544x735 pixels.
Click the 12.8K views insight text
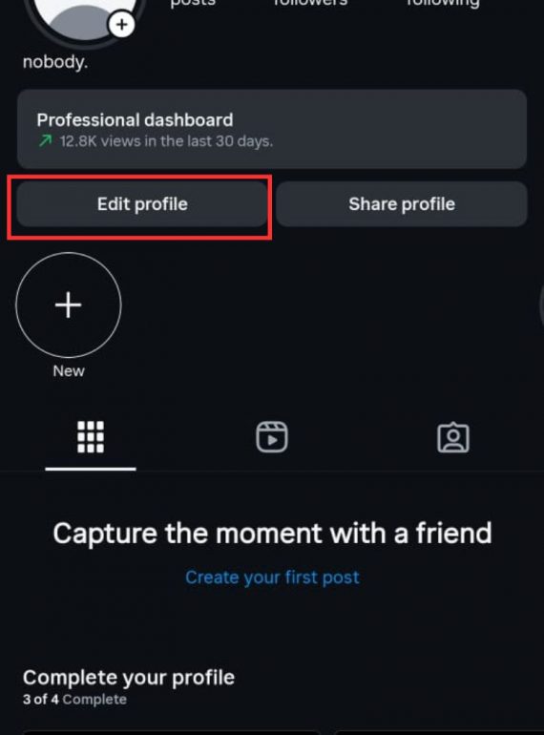click(x=166, y=141)
